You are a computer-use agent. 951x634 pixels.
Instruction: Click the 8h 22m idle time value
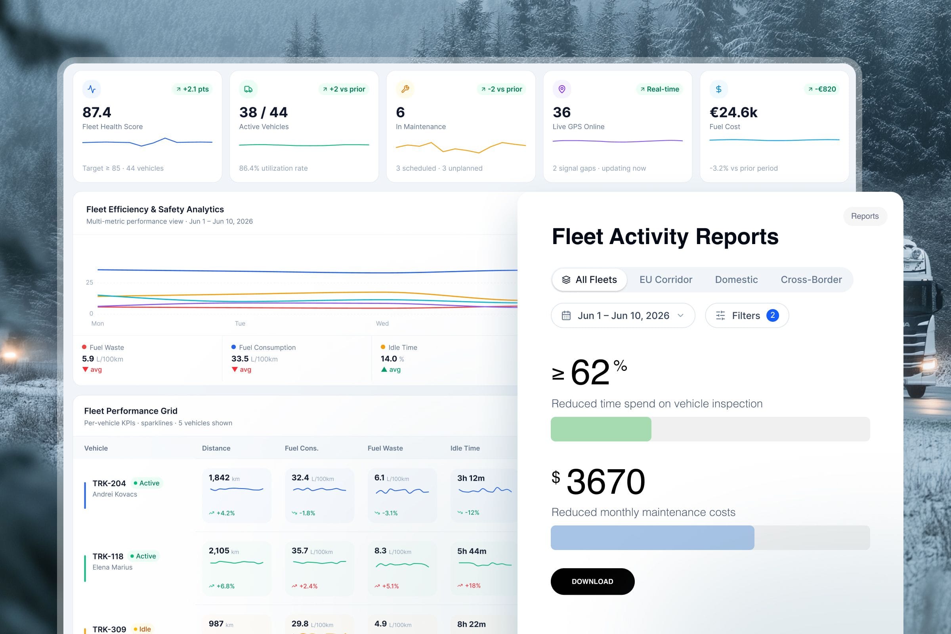pyautogui.click(x=472, y=624)
